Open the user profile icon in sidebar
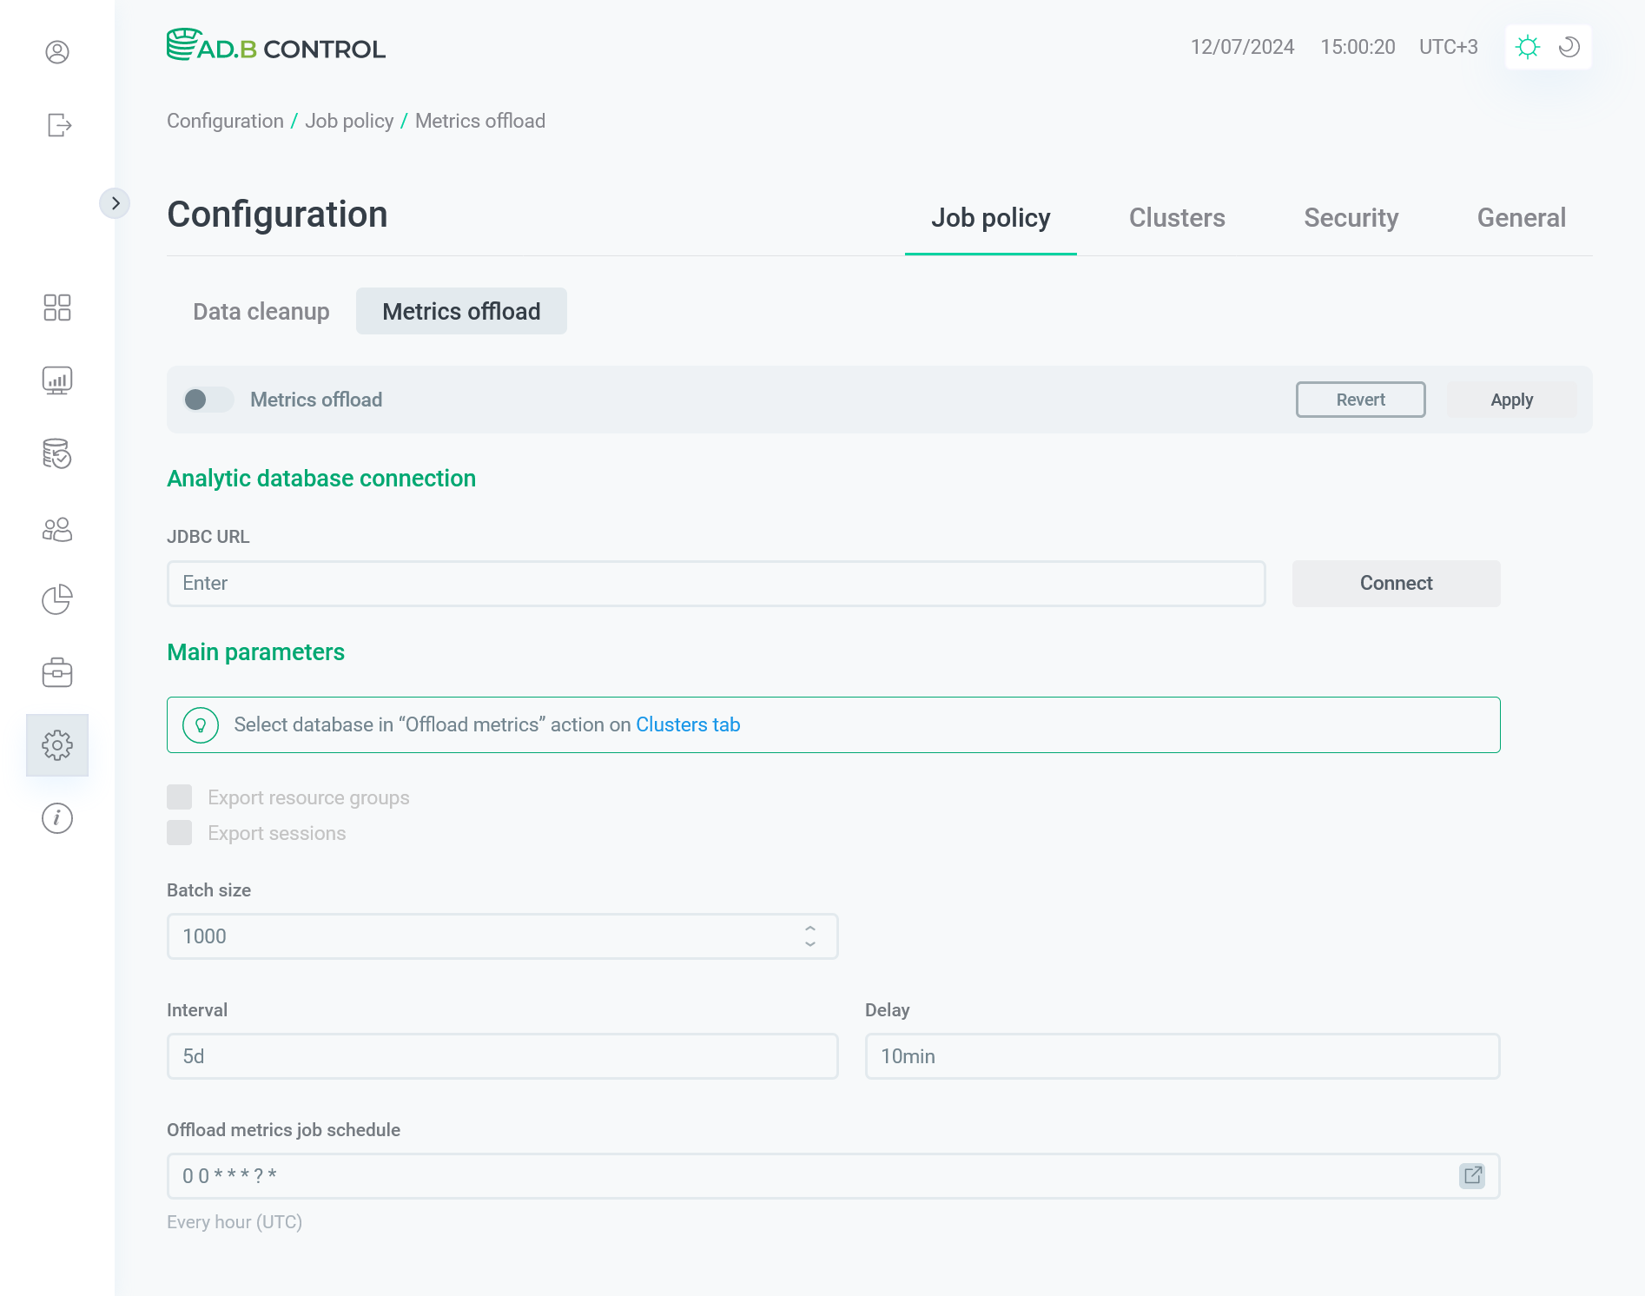 point(57,53)
